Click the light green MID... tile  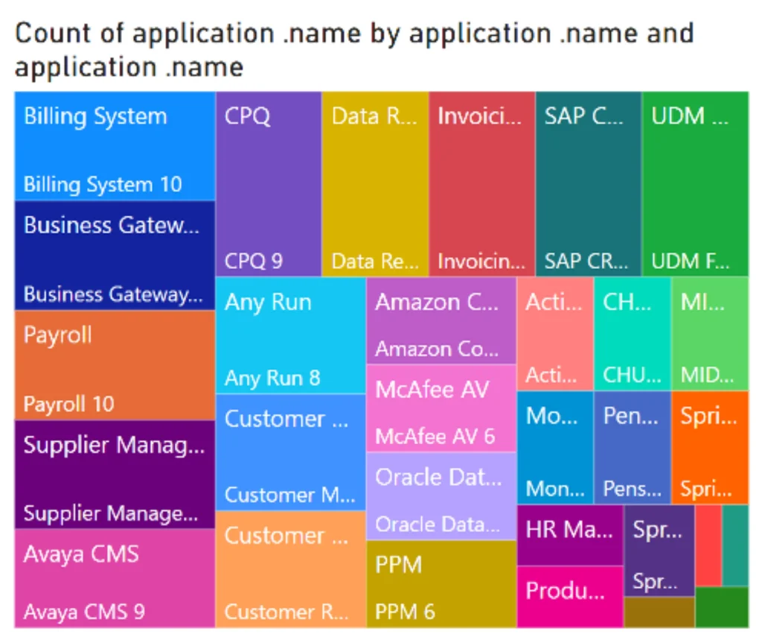pyautogui.click(x=710, y=334)
